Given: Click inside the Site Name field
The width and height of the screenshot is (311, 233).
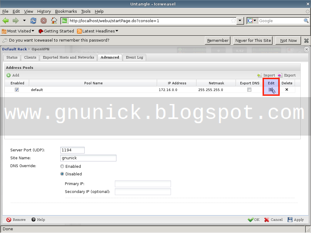Looking at the screenshot, I should pos(88,158).
